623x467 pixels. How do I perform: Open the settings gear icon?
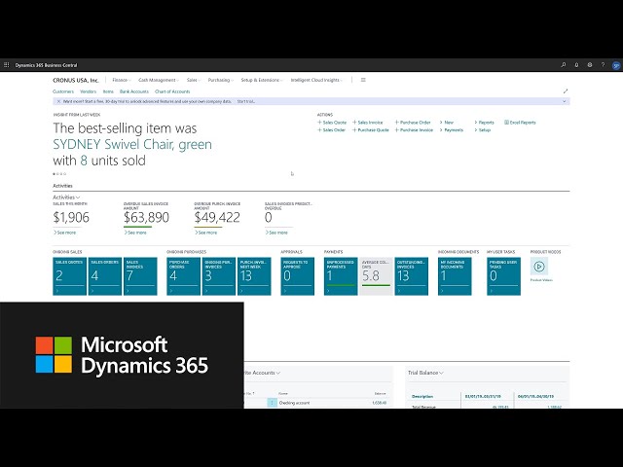tap(590, 65)
